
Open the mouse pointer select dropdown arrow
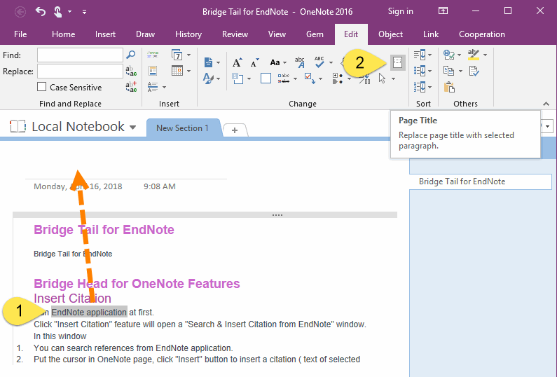point(393,78)
